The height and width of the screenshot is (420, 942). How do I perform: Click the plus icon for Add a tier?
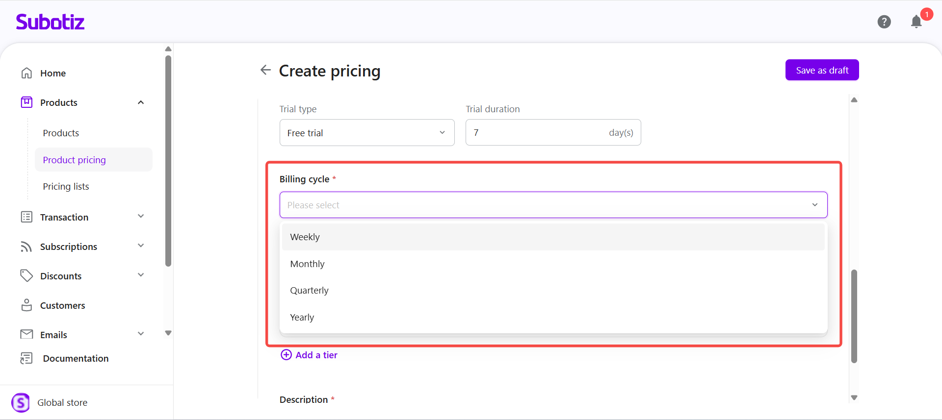pos(286,355)
